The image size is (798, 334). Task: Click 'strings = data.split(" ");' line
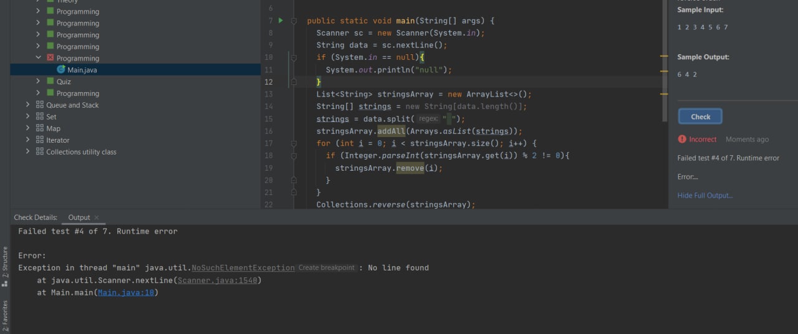pos(391,118)
